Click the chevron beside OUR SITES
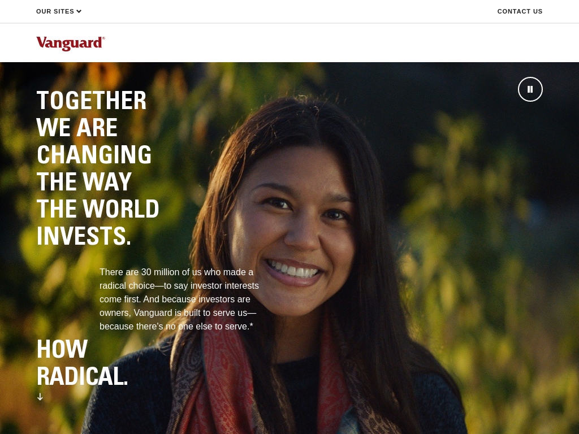579x434 pixels. tap(79, 11)
